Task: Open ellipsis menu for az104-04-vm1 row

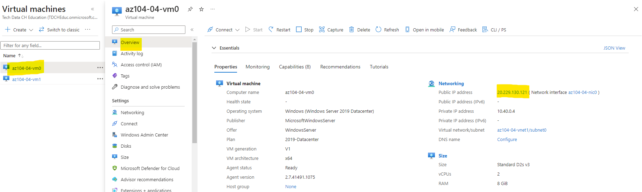Action: 100,79
